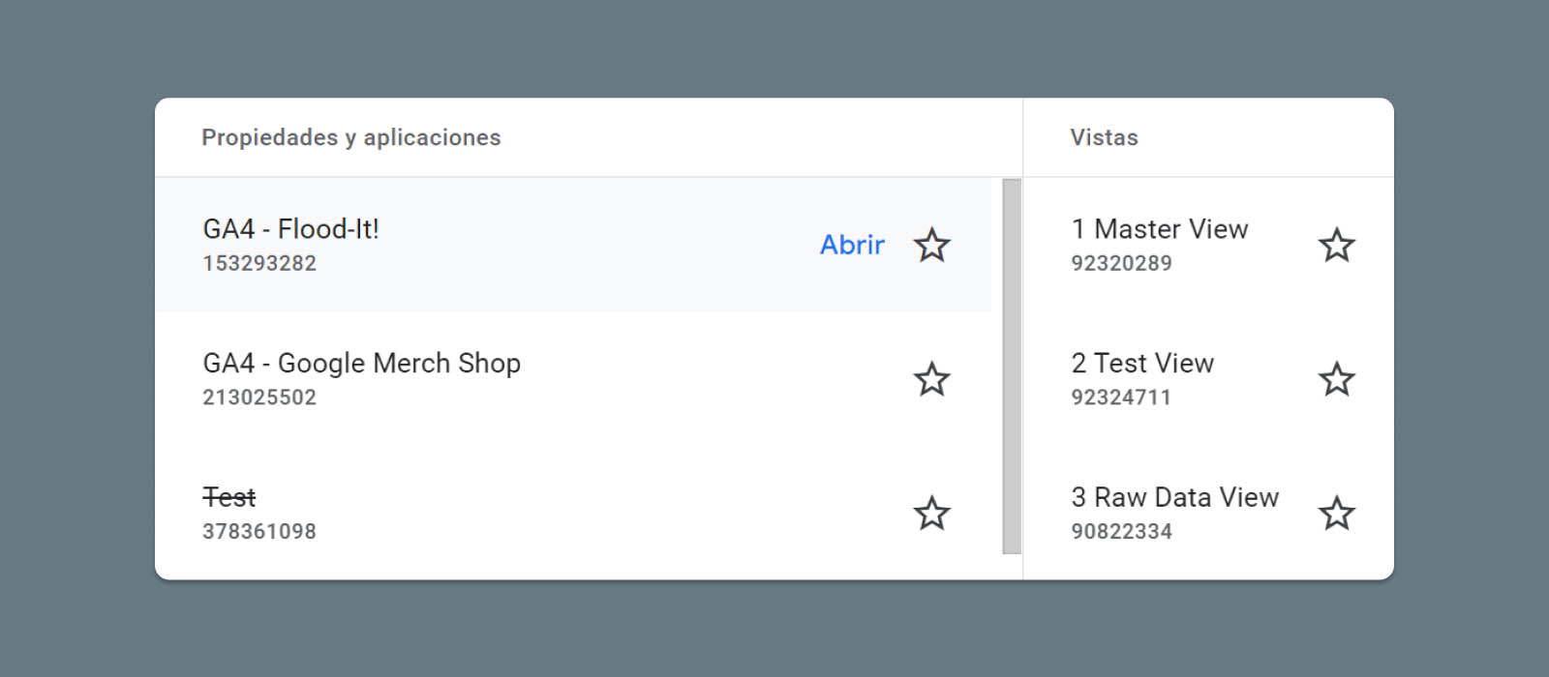Star the GA4 - Flood-It! property
1549x677 pixels.
coord(931,246)
